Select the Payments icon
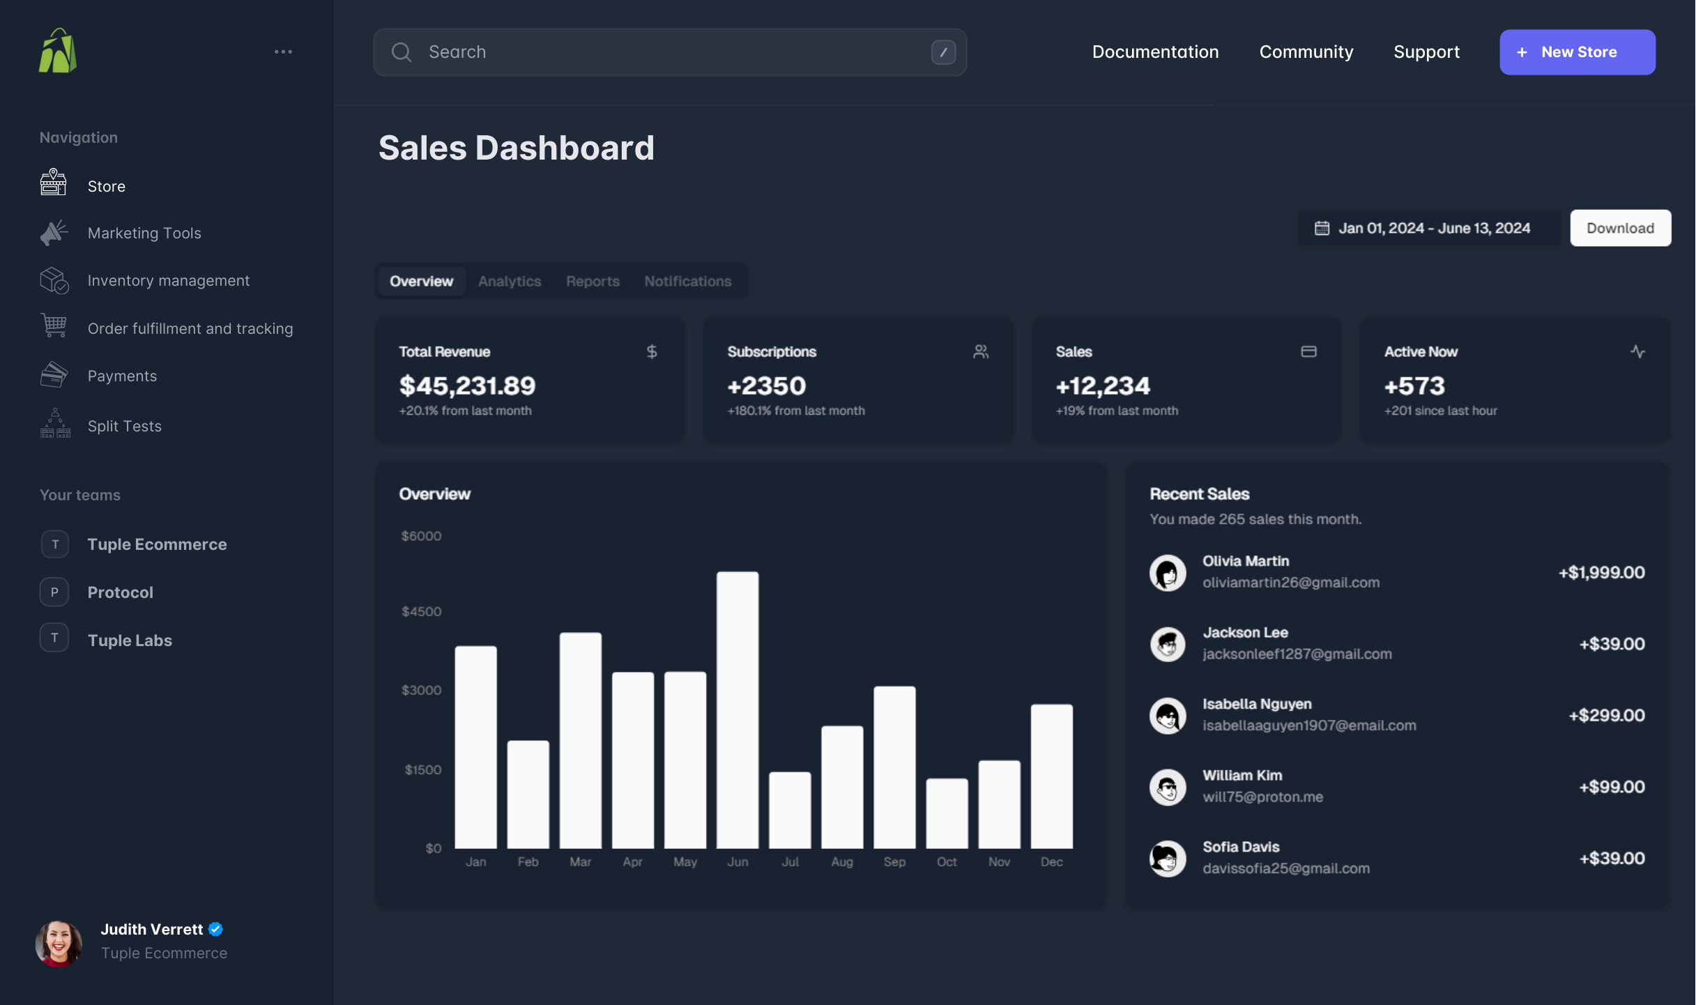The height and width of the screenshot is (1005, 1696). click(x=54, y=376)
